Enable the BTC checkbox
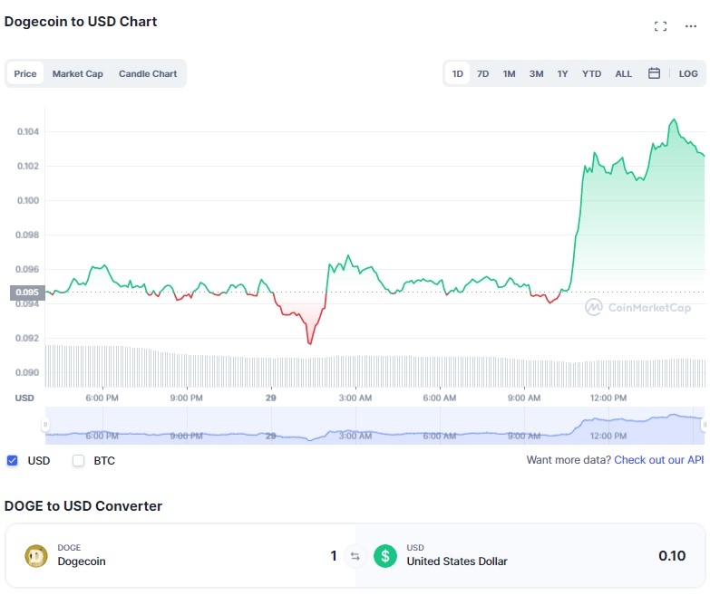 pos(78,461)
